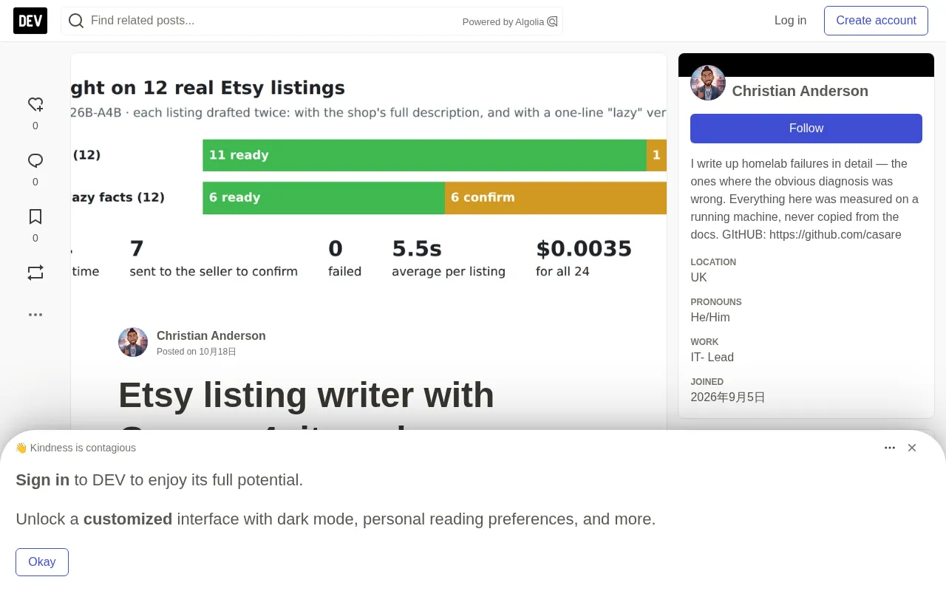Jump to comments via the speech bubble icon
The width and height of the screenshot is (946, 591).
point(35,161)
